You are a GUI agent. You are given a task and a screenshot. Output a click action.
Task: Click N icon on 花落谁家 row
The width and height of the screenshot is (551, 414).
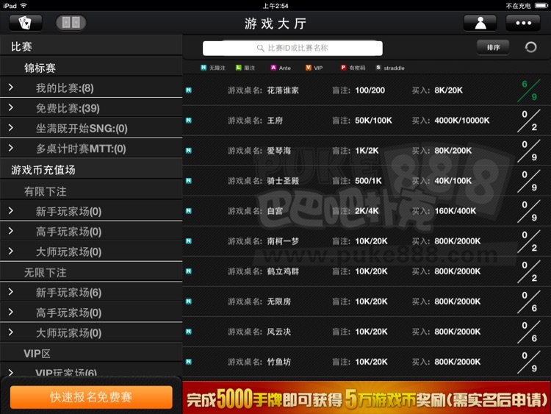(x=189, y=90)
